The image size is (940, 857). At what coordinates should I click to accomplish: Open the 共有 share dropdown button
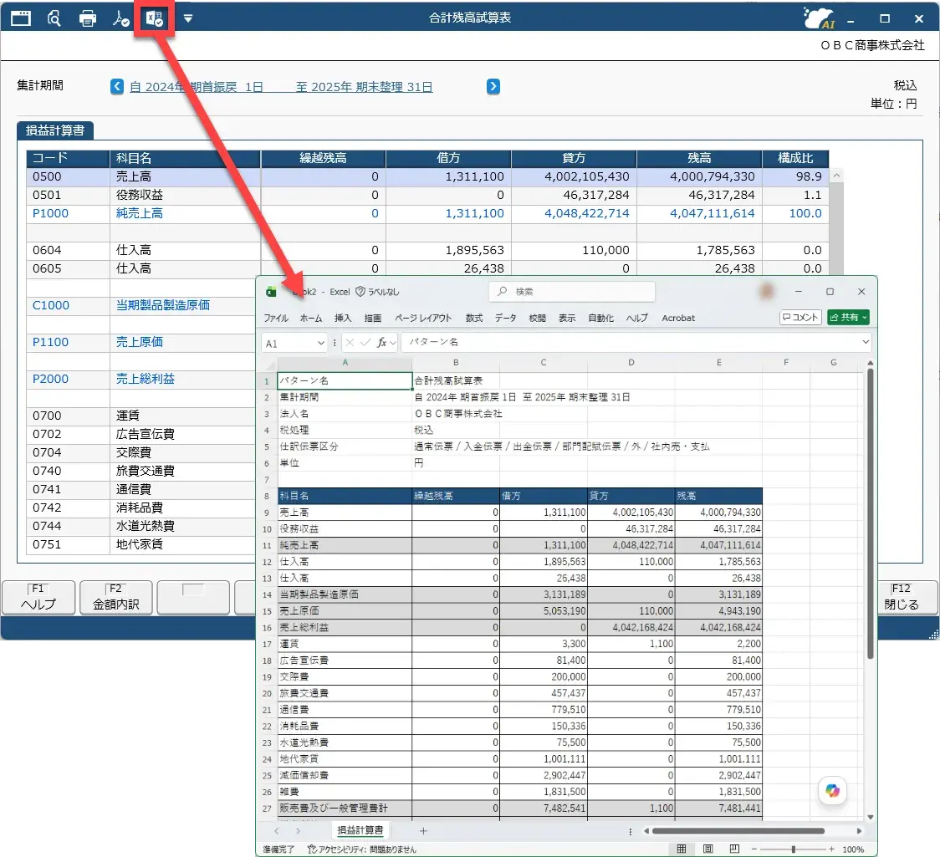point(848,318)
